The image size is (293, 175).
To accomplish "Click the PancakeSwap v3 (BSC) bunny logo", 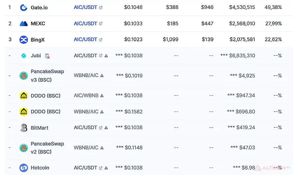I will pyautogui.click(x=23, y=76).
